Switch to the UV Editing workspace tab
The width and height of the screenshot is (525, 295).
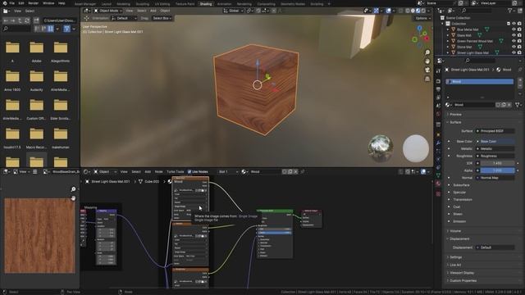pos(162,4)
